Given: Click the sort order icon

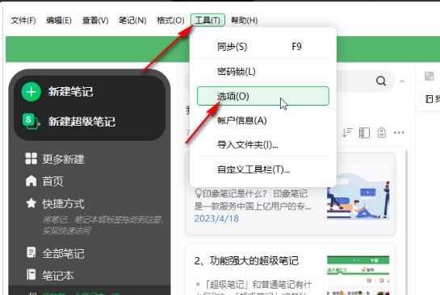Looking at the screenshot, I should tap(347, 132).
